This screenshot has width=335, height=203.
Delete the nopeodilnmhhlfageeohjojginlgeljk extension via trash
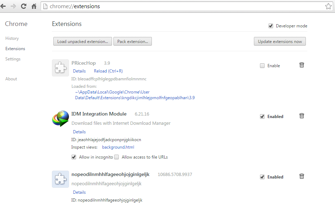point(302,176)
